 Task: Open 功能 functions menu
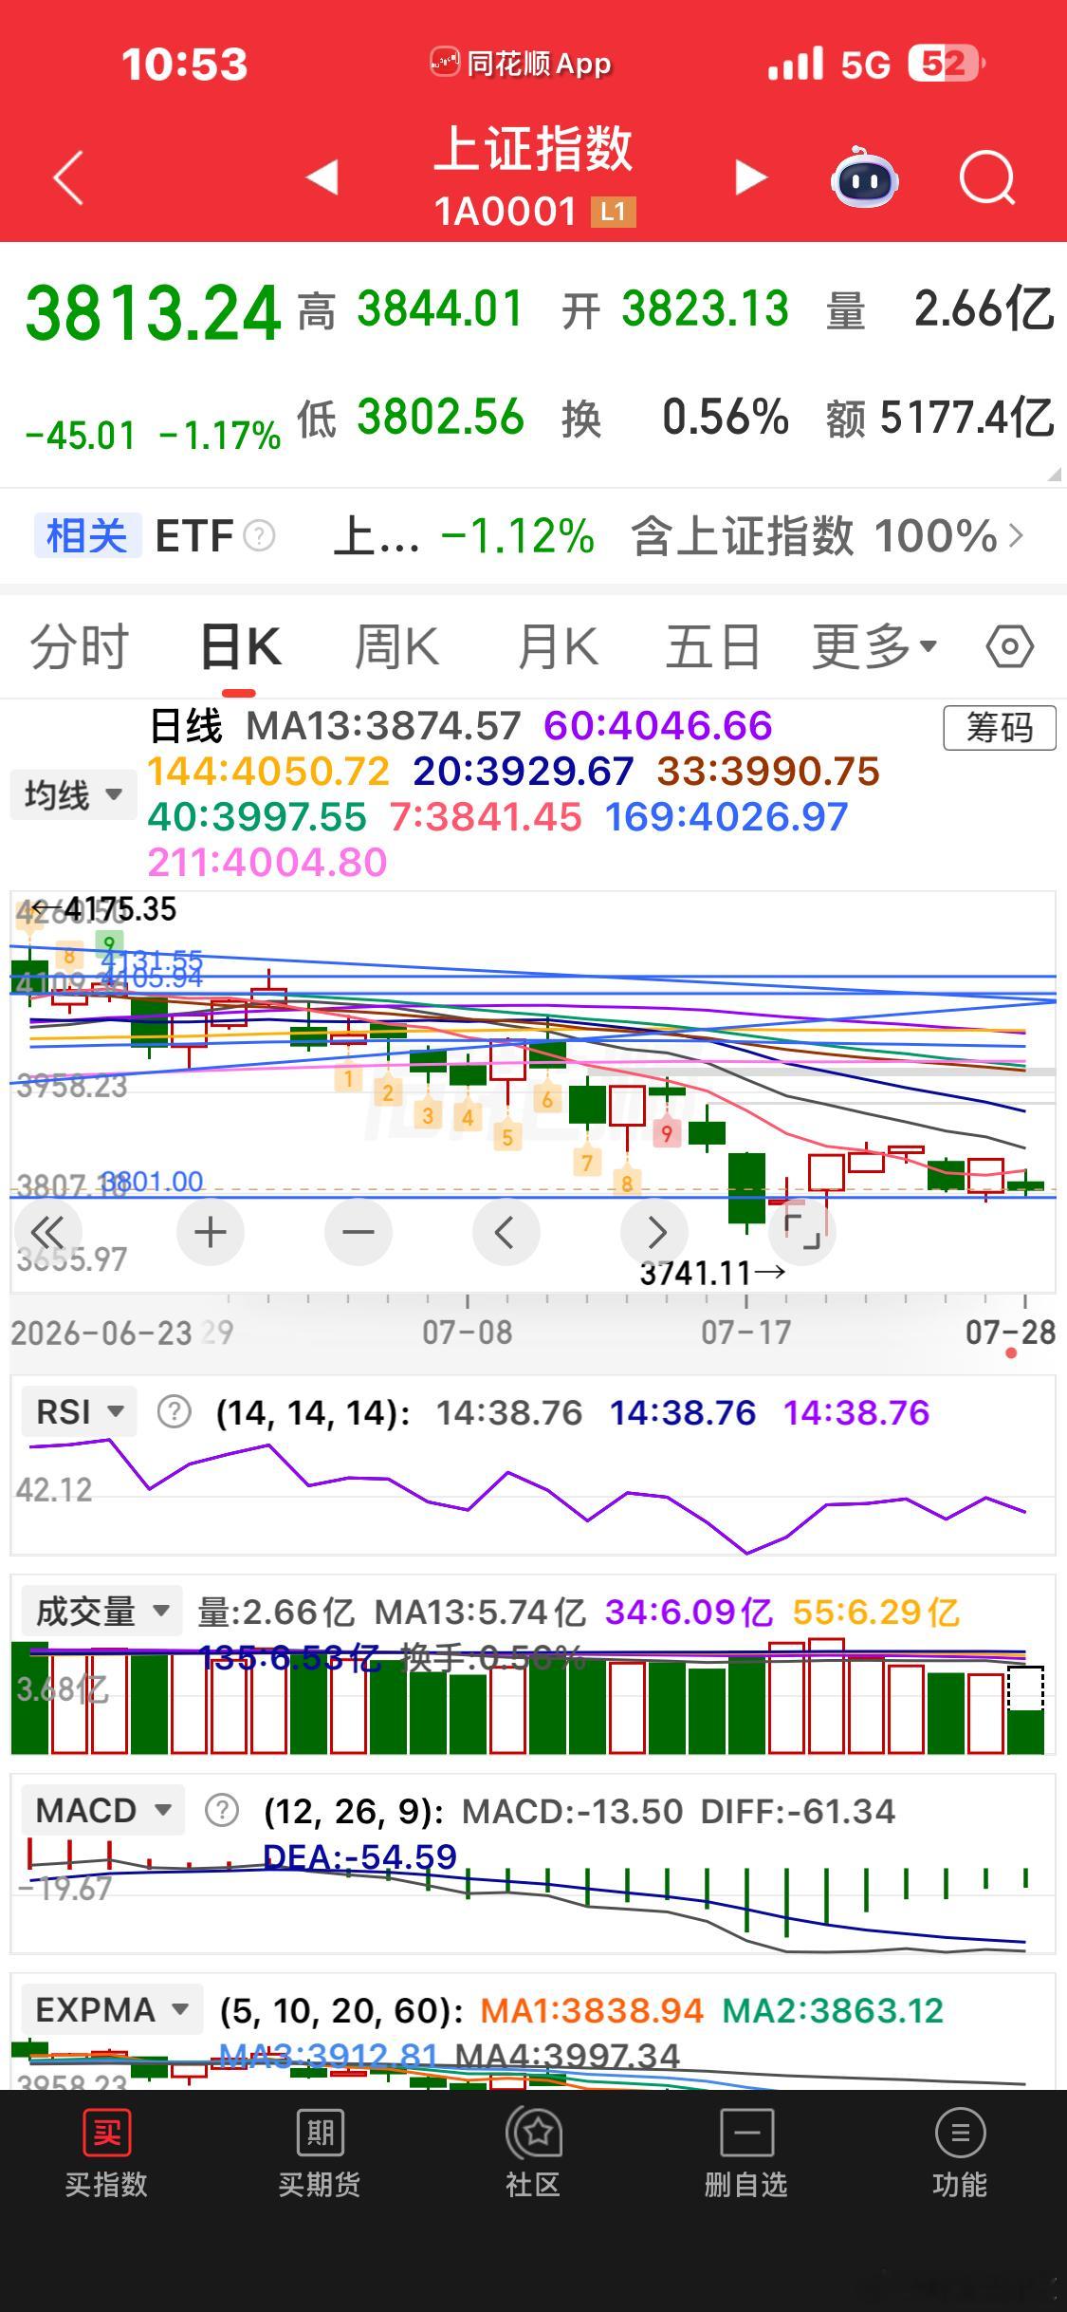coord(960,2155)
